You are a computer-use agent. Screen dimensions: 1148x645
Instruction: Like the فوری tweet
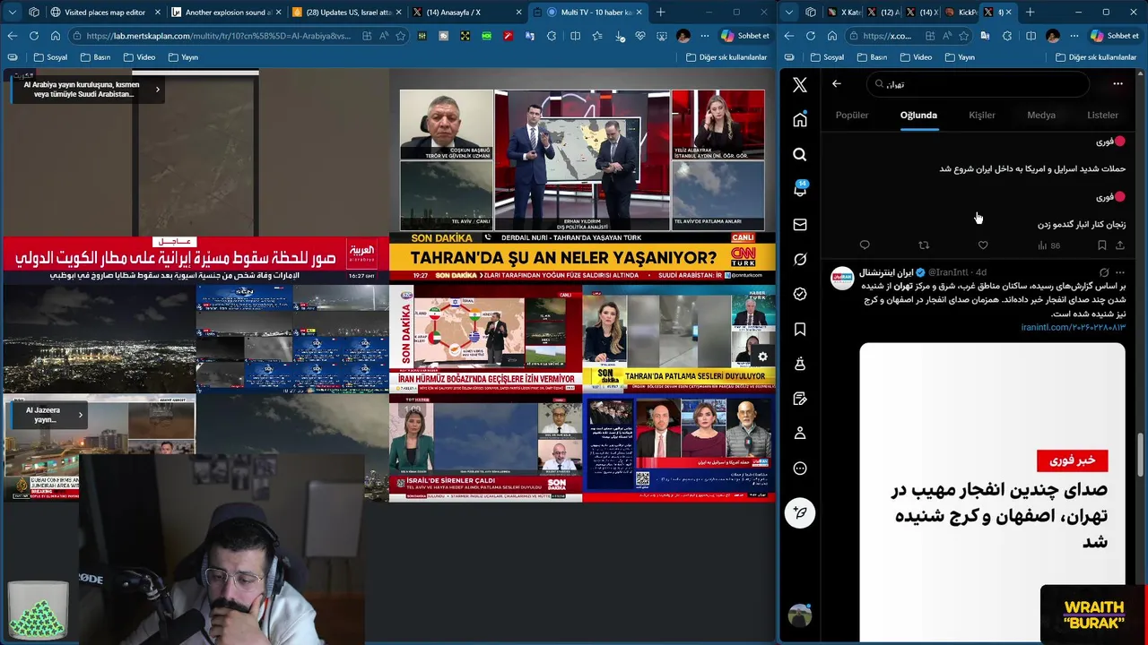pyautogui.click(x=983, y=245)
